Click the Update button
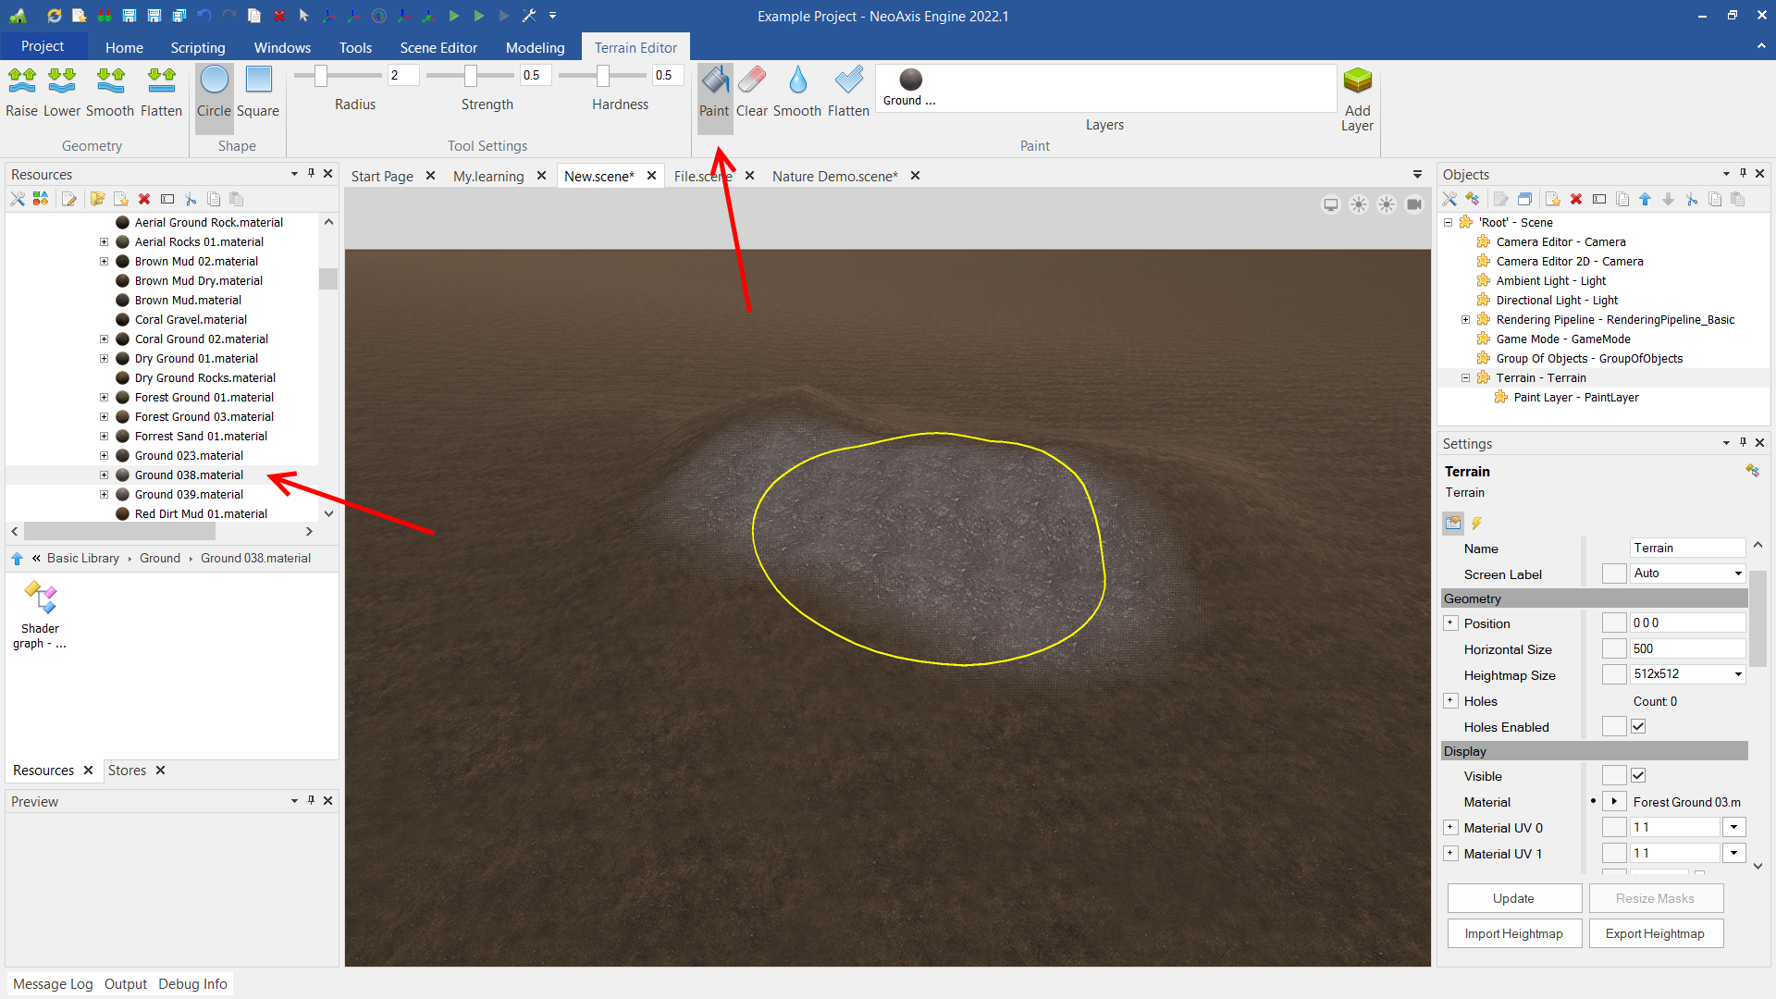The width and height of the screenshot is (1776, 999). click(x=1513, y=898)
